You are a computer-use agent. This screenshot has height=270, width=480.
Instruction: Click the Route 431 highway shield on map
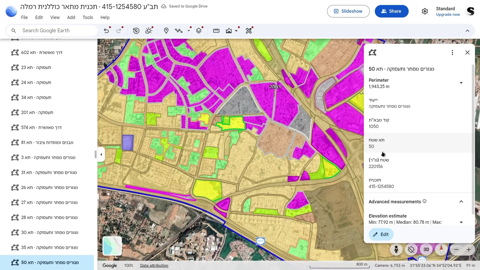(260, 241)
